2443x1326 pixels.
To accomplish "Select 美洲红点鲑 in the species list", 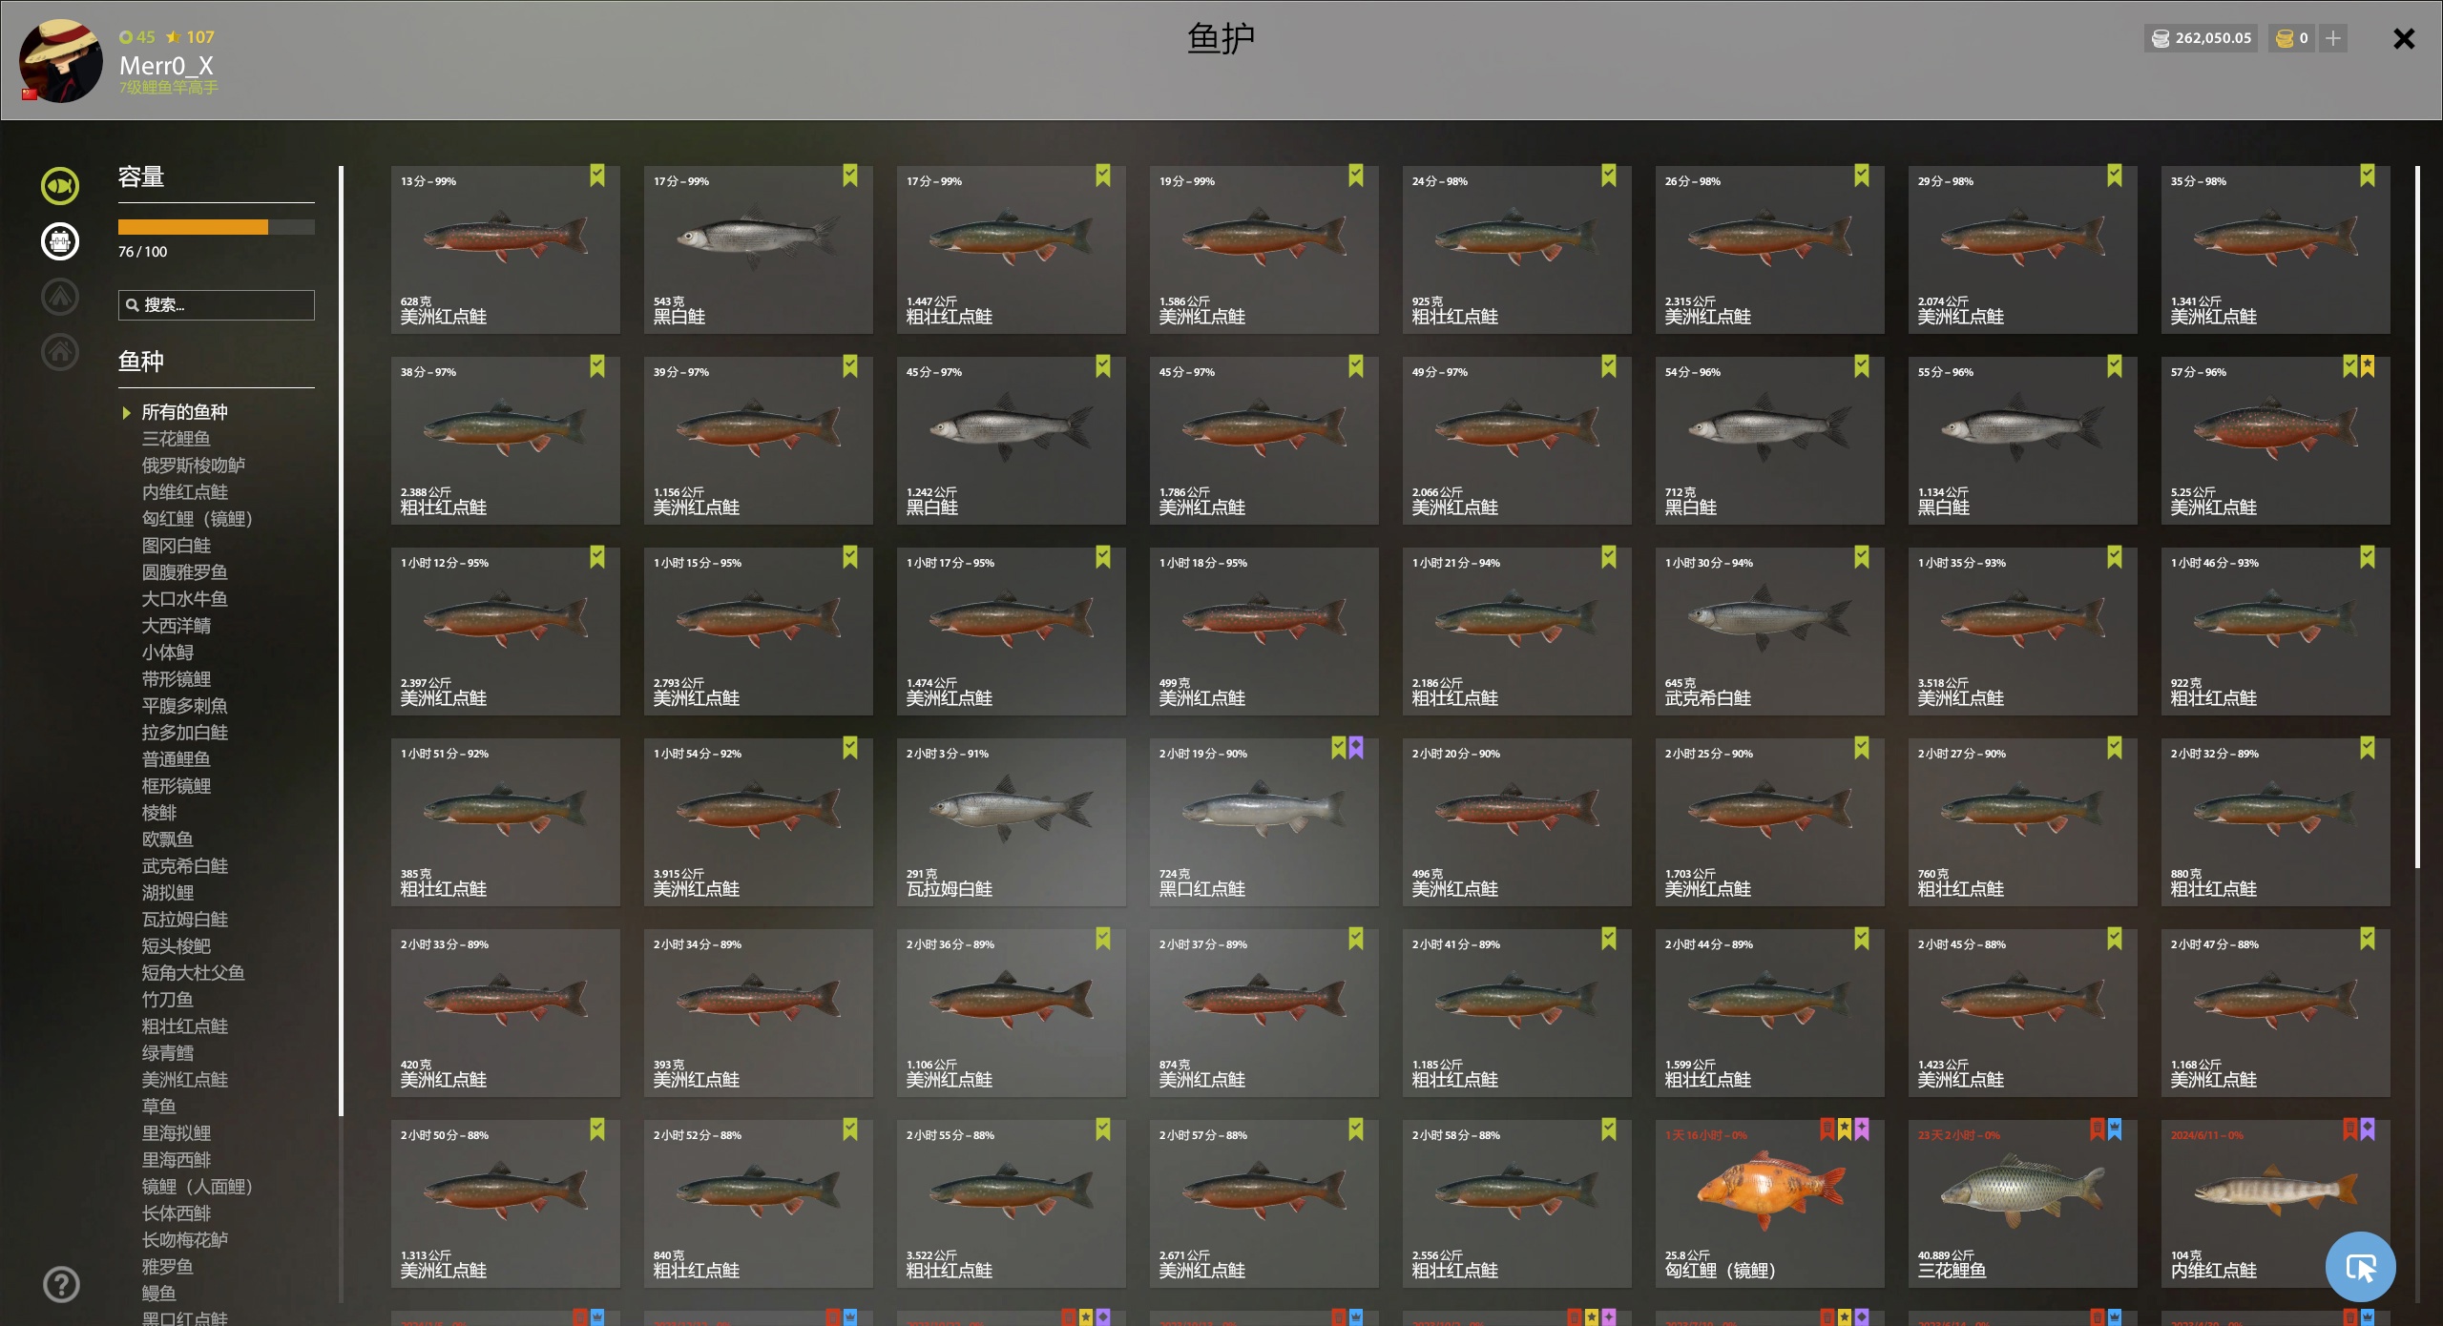I will click(x=184, y=1080).
